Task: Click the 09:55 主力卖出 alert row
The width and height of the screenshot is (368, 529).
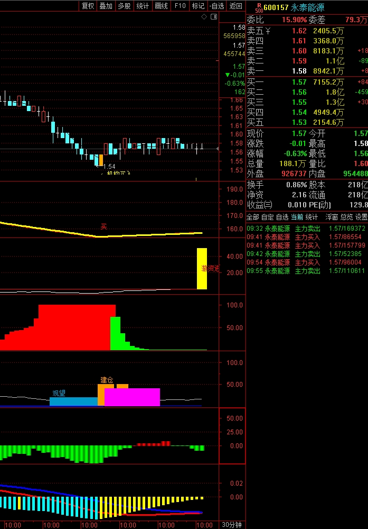Action: [306, 271]
